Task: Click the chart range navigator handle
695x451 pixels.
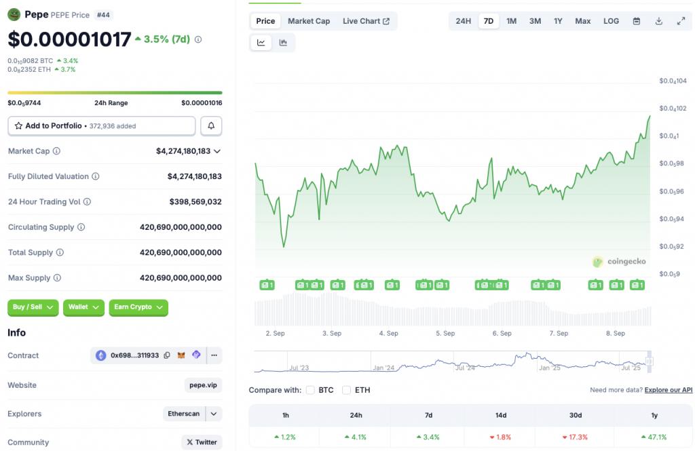Action: [x=649, y=361]
